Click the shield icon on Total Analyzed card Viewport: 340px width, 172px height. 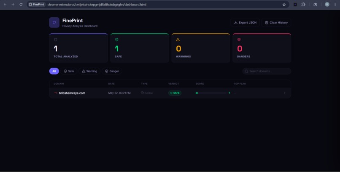click(56, 40)
